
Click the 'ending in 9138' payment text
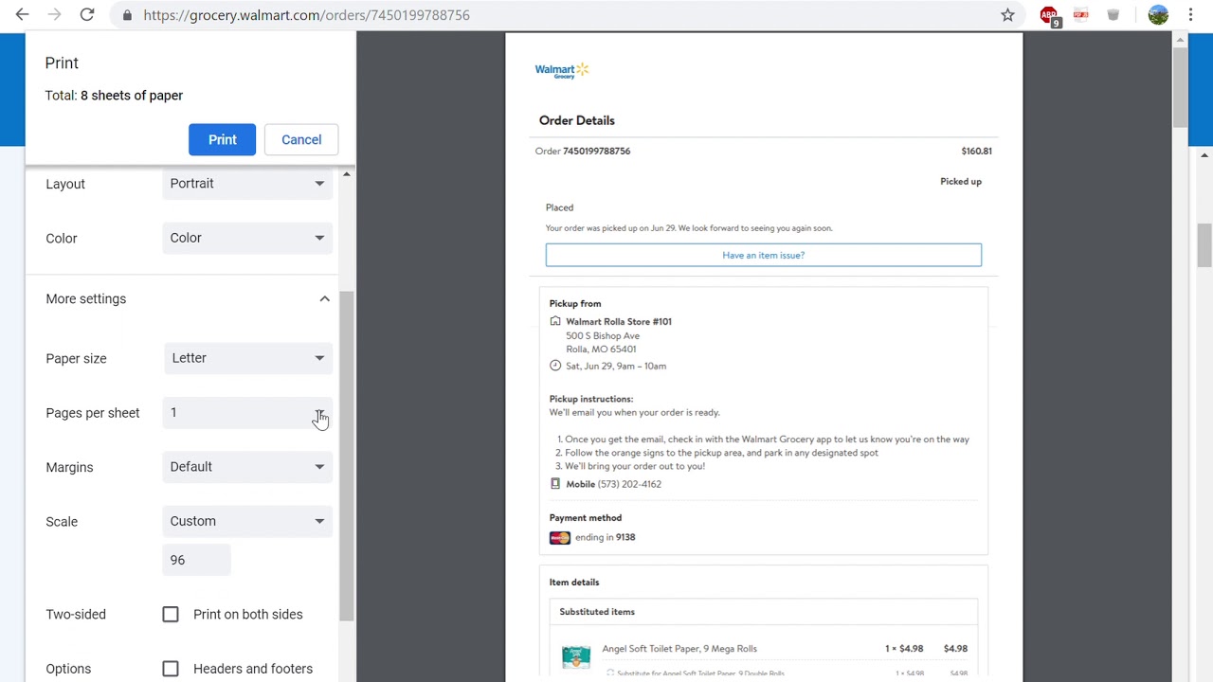(605, 537)
